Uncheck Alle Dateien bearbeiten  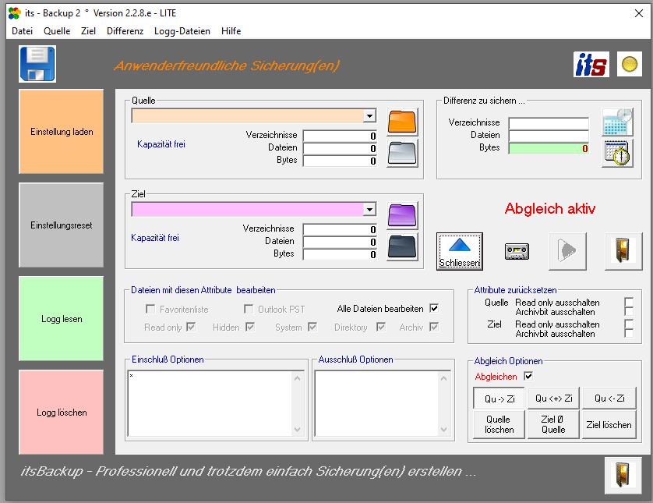[434, 308]
